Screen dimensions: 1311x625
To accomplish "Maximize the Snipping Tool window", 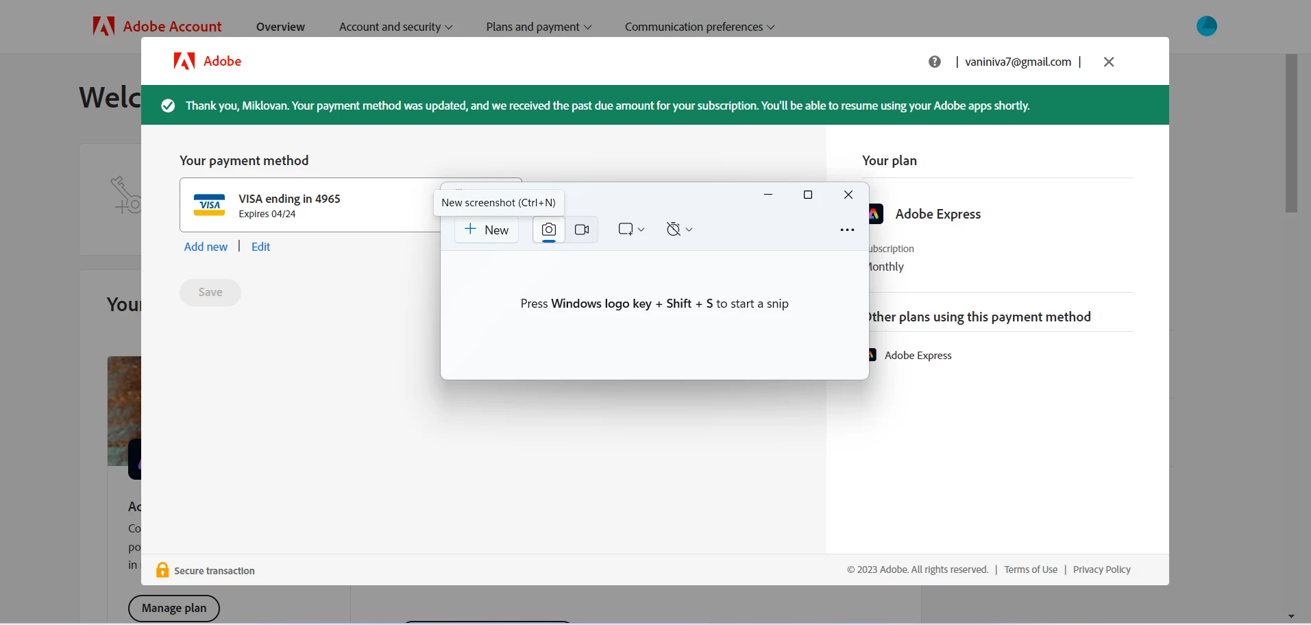I will [808, 195].
